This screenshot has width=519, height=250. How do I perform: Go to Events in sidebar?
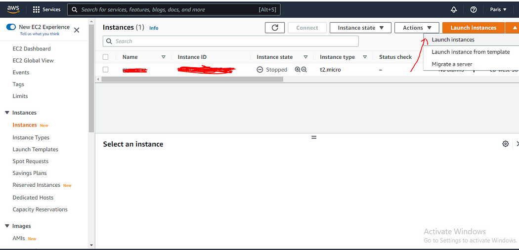click(21, 73)
